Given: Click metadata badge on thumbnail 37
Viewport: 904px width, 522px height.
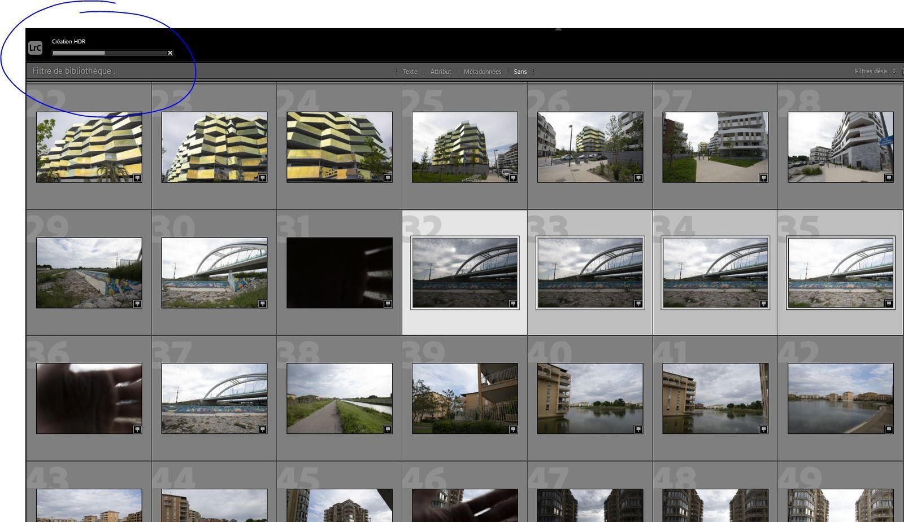Looking at the screenshot, I should (x=263, y=429).
